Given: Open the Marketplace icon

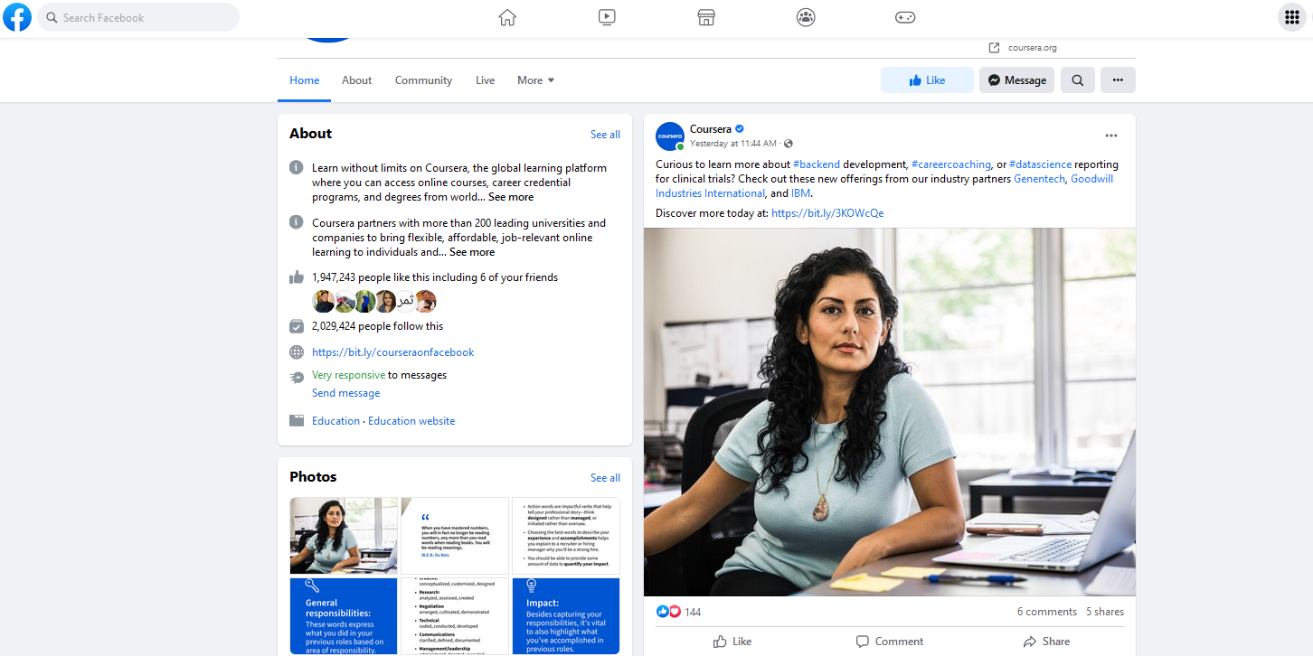Looking at the screenshot, I should [x=706, y=17].
